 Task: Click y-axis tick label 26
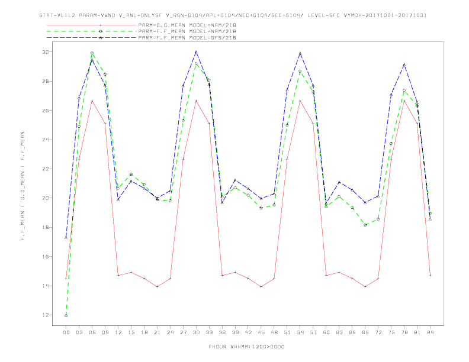coord(45,111)
